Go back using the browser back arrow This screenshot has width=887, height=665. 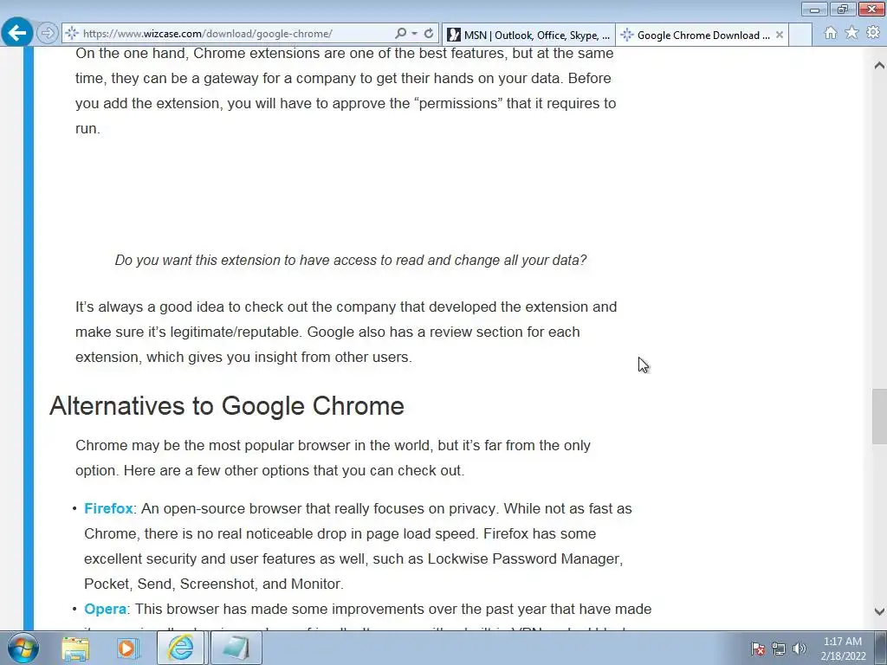[17, 32]
